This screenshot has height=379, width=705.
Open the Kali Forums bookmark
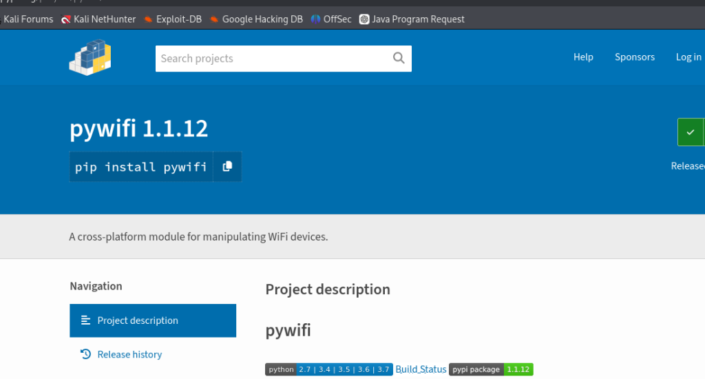coord(27,19)
